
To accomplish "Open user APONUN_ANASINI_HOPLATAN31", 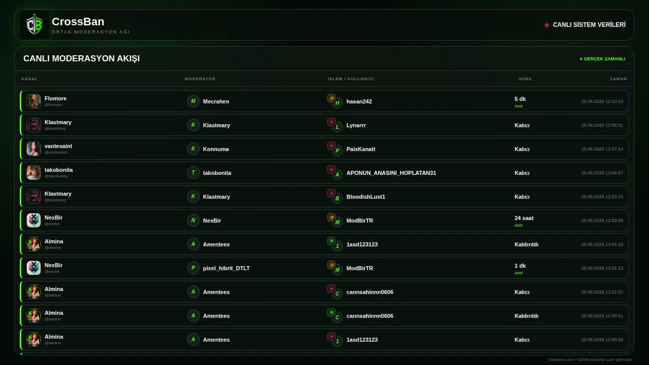I will click(x=391, y=173).
